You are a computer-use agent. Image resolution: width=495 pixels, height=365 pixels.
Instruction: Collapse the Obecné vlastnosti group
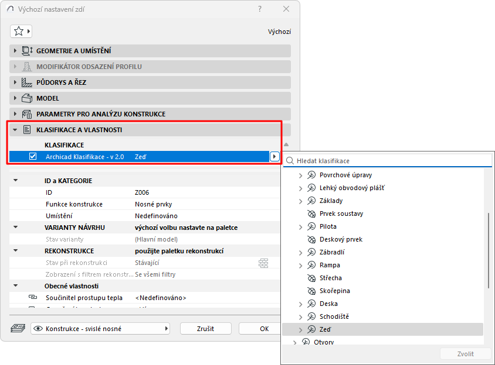(15, 285)
